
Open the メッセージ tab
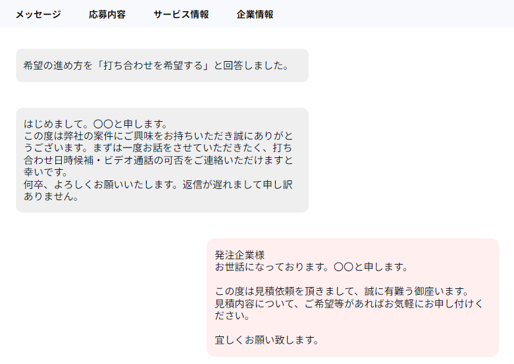[38, 14]
